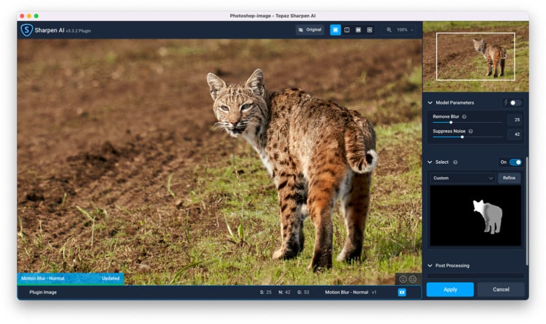Collapse the Model Parameters section
546x324 pixels.
click(x=430, y=103)
